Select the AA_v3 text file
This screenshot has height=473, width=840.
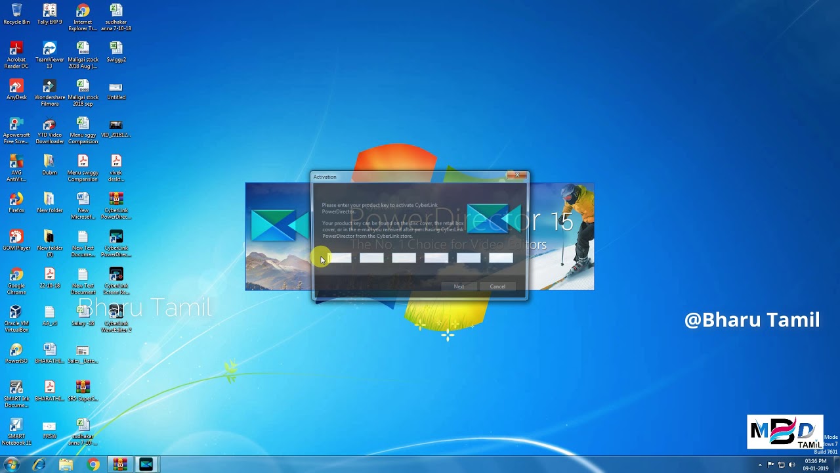click(x=49, y=315)
